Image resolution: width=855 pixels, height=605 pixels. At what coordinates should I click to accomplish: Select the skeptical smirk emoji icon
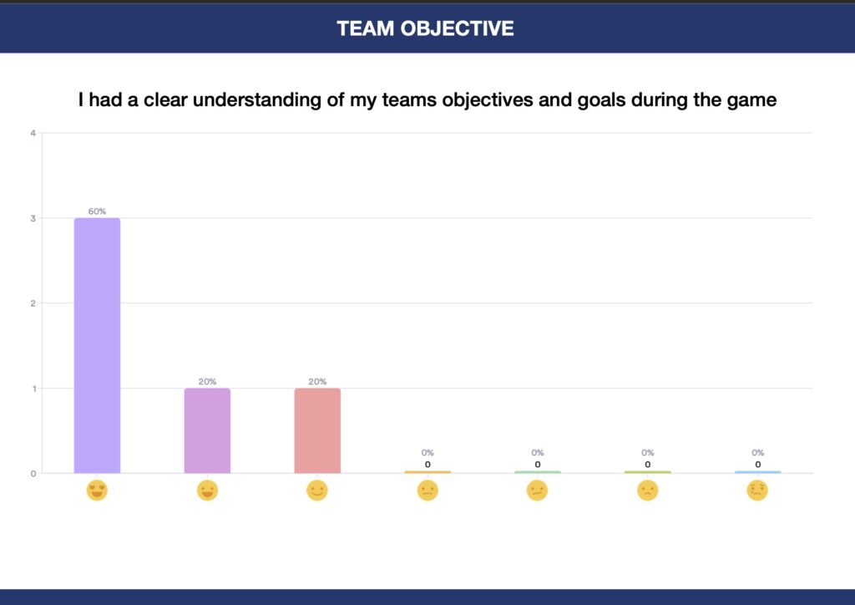tap(537, 491)
